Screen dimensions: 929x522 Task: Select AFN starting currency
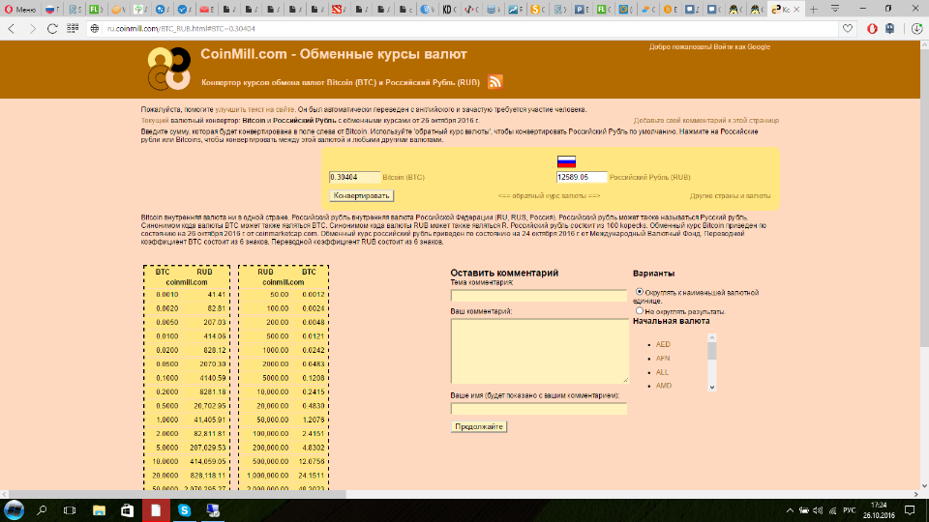[662, 358]
